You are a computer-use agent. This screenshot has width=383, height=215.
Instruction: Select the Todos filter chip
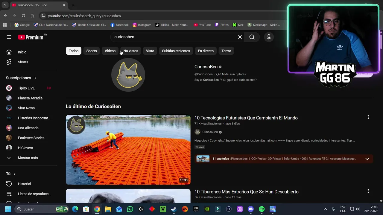tap(74, 51)
